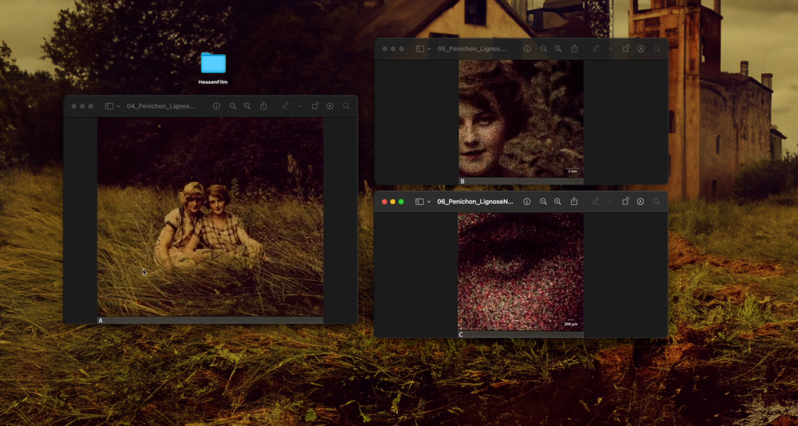
Task: Click the 04_Penichon_Lignos window title
Action: [161, 106]
